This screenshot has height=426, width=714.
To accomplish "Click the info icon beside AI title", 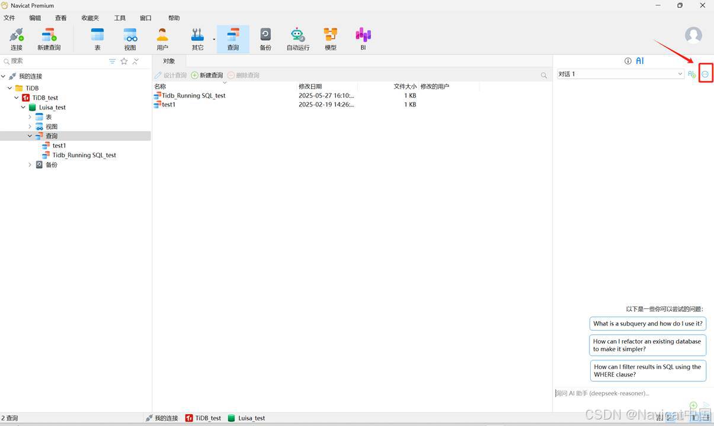I will click(x=628, y=61).
